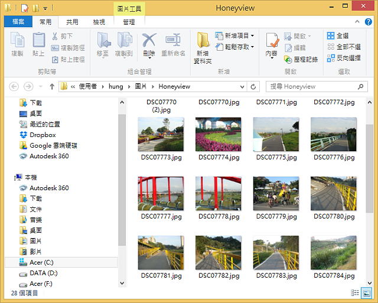Click New folder icon in quick access toolbar
The image size is (378, 303).
pos(35,8)
